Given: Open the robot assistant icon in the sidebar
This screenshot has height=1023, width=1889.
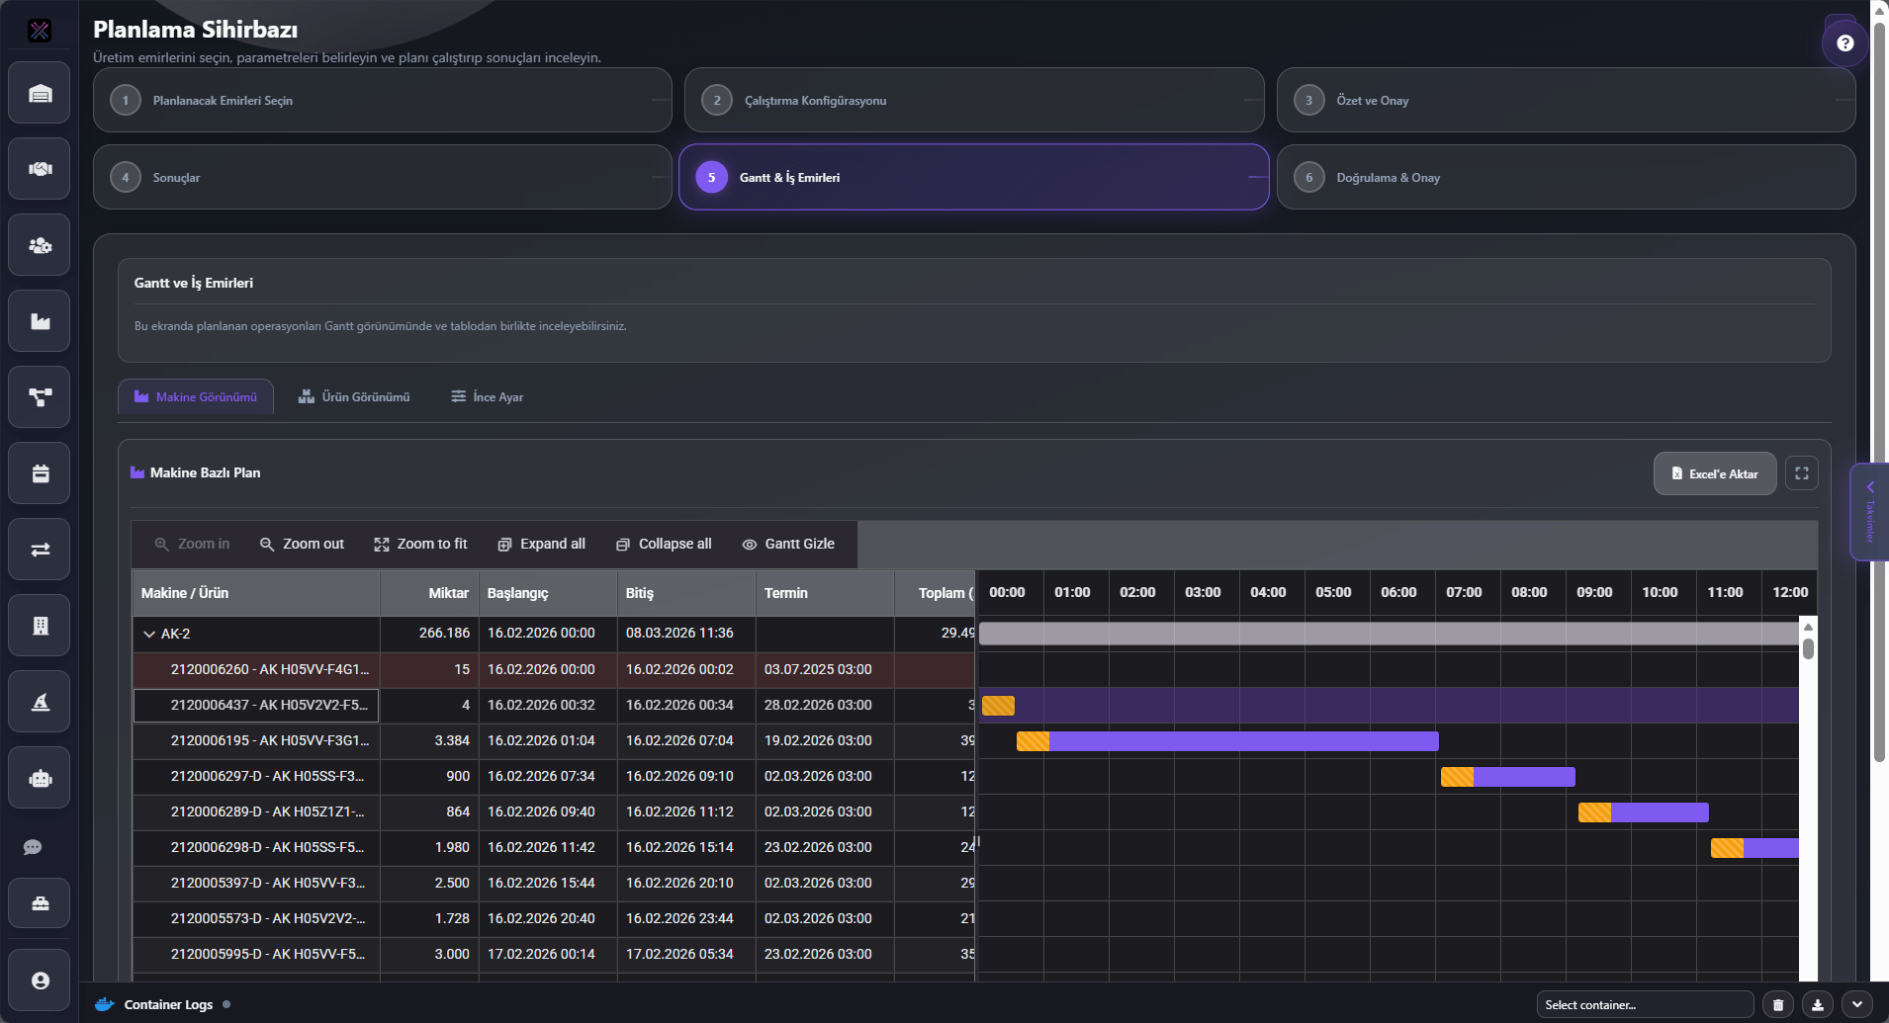Looking at the screenshot, I should pos(39,778).
